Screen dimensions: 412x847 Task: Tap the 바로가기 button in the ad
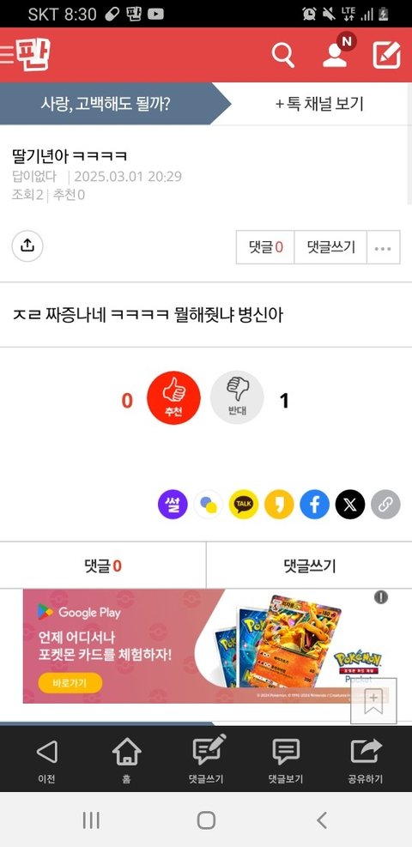coord(70,683)
